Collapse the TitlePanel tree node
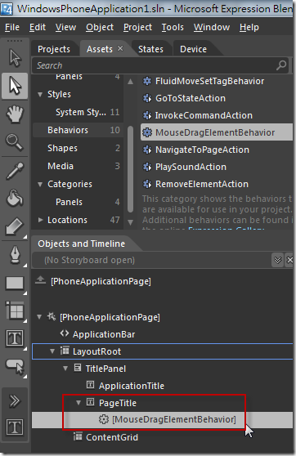296x456 pixels. coord(65,369)
